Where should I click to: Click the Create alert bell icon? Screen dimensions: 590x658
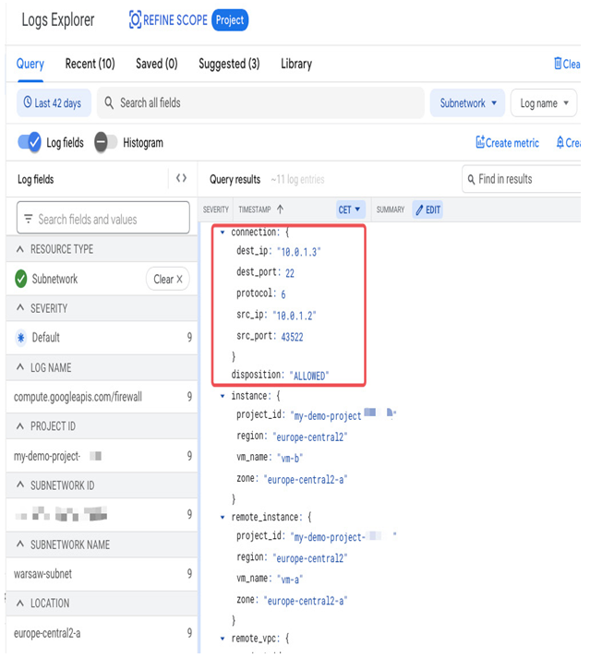click(560, 142)
